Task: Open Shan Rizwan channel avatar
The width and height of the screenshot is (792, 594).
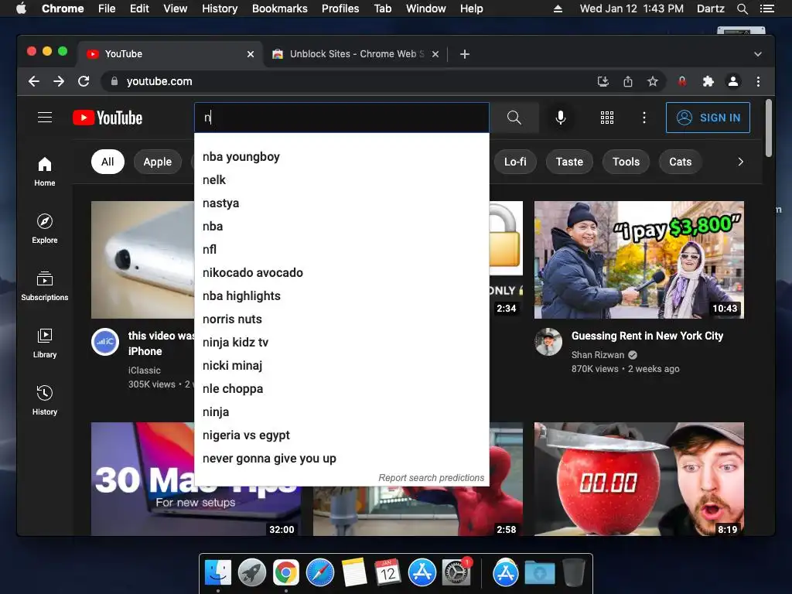Action: pos(548,342)
